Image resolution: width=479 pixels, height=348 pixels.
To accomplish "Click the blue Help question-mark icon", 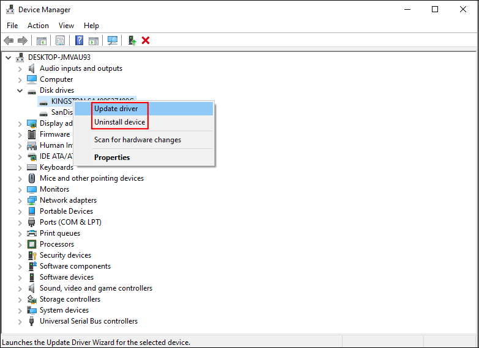I will (79, 40).
